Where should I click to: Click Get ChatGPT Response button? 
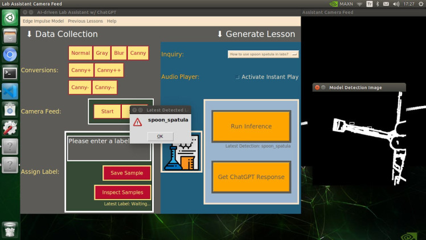pyautogui.click(x=251, y=177)
